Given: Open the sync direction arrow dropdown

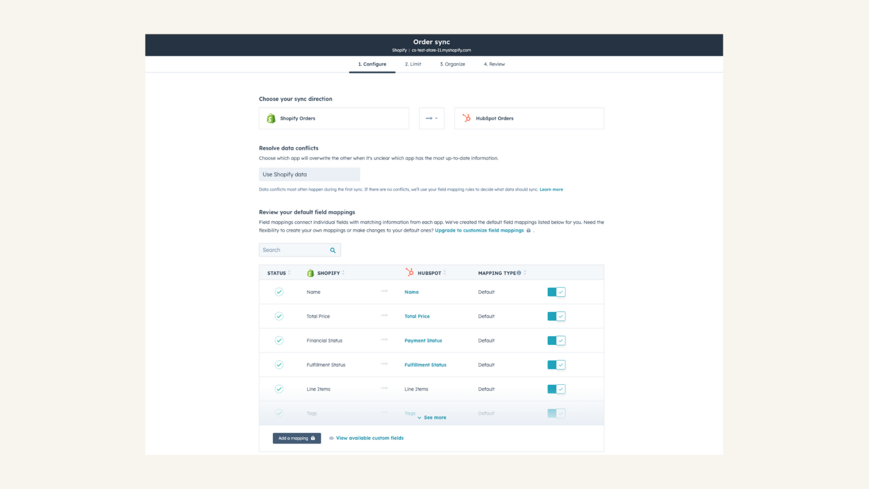Looking at the screenshot, I should [x=431, y=118].
